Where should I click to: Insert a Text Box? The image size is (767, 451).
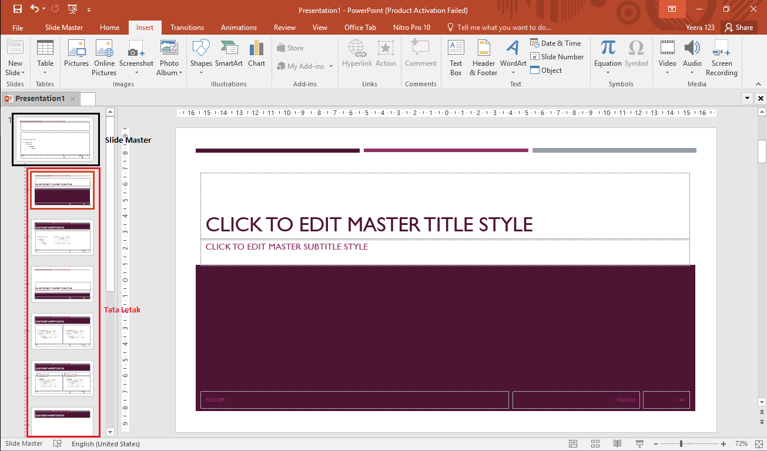coord(455,57)
